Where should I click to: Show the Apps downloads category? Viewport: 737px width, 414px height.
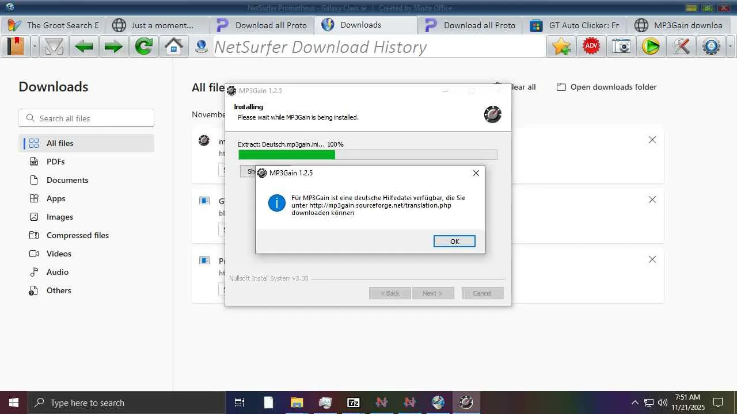click(x=86, y=198)
